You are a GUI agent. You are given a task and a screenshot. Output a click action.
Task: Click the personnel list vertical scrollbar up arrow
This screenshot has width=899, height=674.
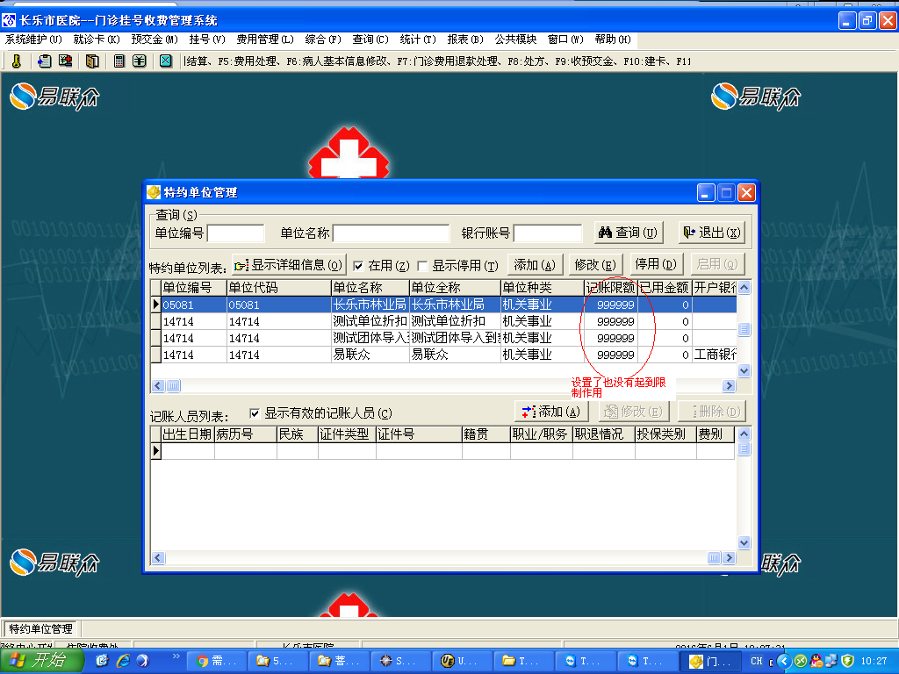point(744,434)
